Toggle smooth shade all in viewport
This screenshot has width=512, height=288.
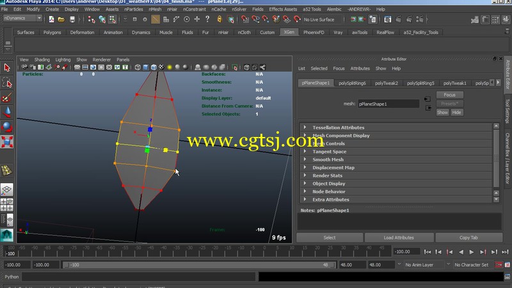[146, 67]
